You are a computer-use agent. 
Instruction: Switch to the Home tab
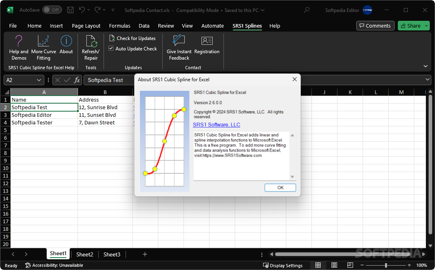(34, 26)
